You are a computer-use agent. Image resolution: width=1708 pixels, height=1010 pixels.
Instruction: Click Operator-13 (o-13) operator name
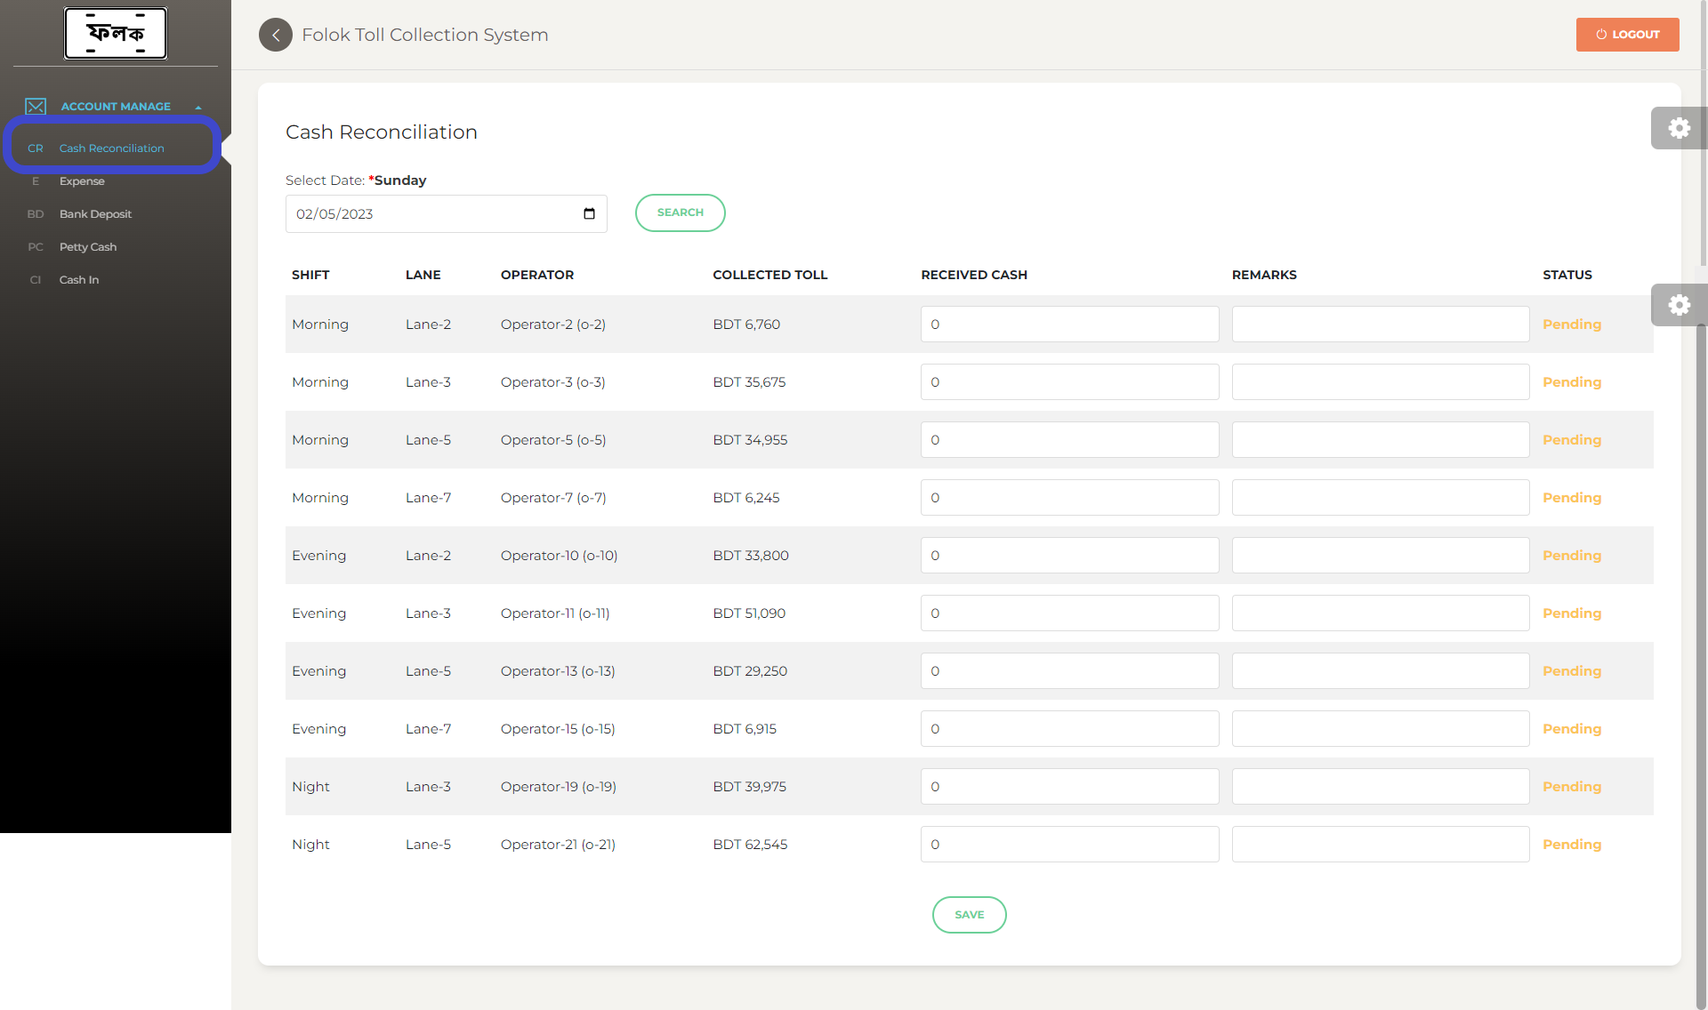click(x=558, y=671)
